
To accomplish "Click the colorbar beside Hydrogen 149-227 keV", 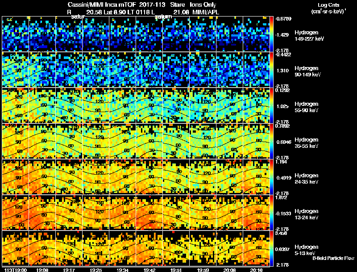I will (x=271, y=34).
